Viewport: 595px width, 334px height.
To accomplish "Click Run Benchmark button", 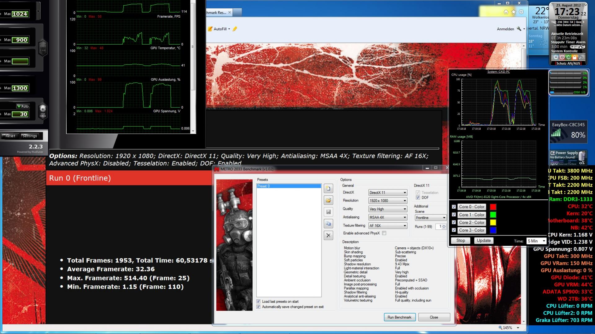I will (x=400, y=317).
